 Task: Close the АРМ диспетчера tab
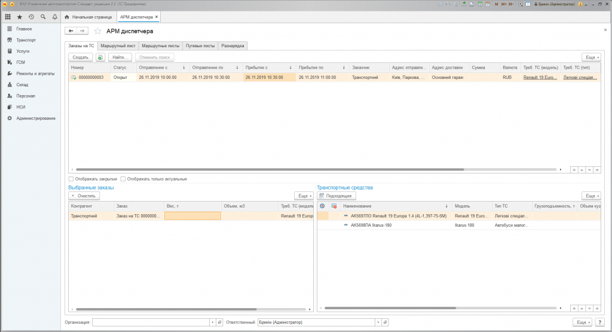[157, 17]
